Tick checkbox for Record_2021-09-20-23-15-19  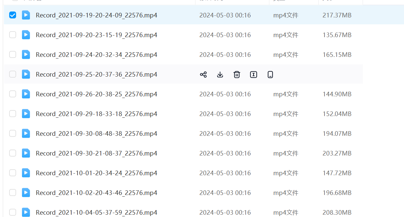12,35
